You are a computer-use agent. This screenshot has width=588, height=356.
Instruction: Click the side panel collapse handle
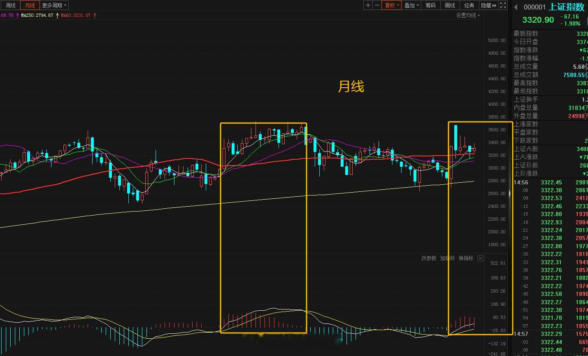point(510,193)
